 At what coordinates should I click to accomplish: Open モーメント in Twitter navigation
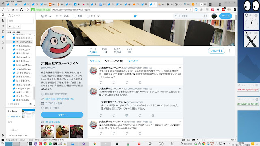pyautogui.click(x=62, y=16)
